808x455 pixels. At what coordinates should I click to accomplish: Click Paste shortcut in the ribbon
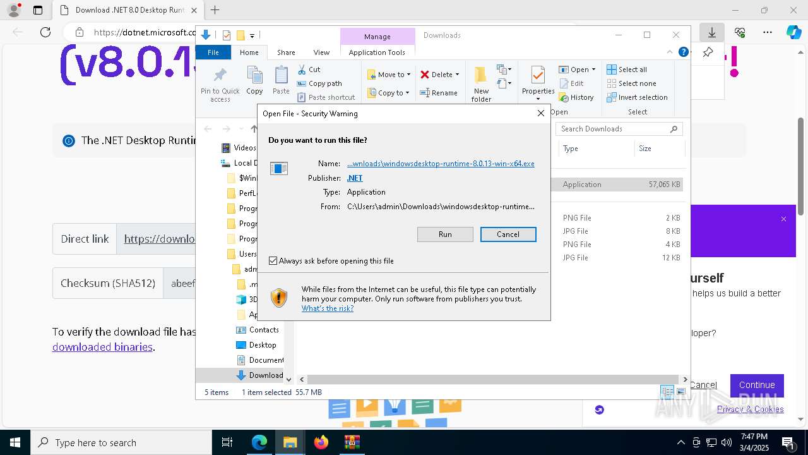click(x=326, y=97)
